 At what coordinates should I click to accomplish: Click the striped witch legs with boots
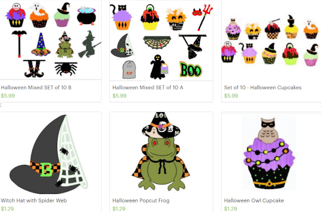34,69
